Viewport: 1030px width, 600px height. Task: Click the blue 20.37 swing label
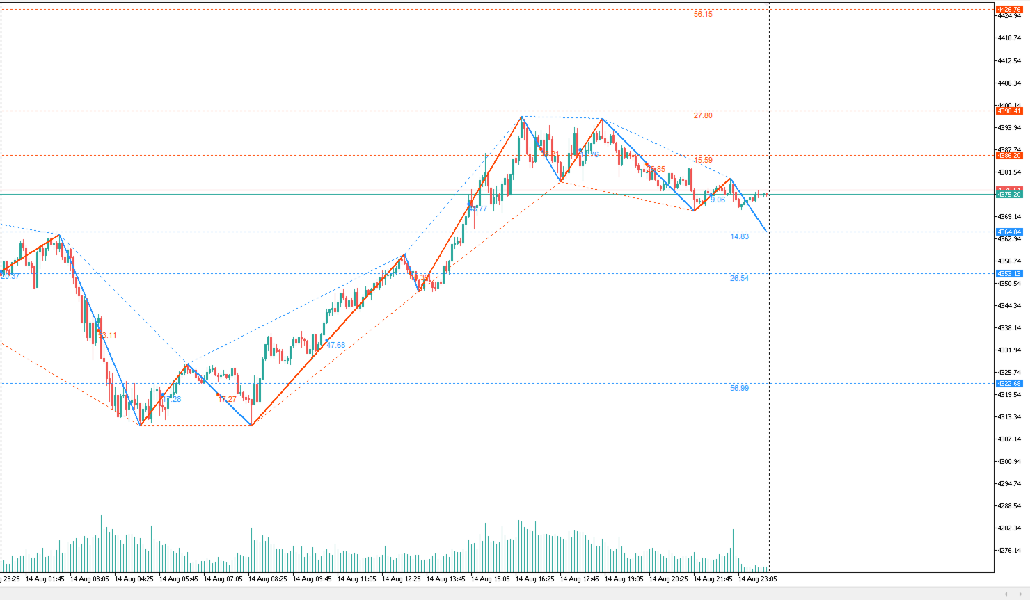click(x=10, y=276)
